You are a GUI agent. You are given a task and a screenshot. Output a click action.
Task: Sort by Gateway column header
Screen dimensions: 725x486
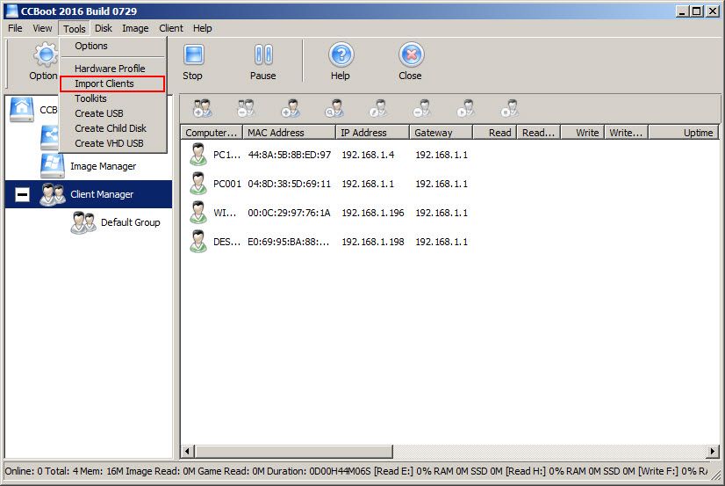click(441, 133)
